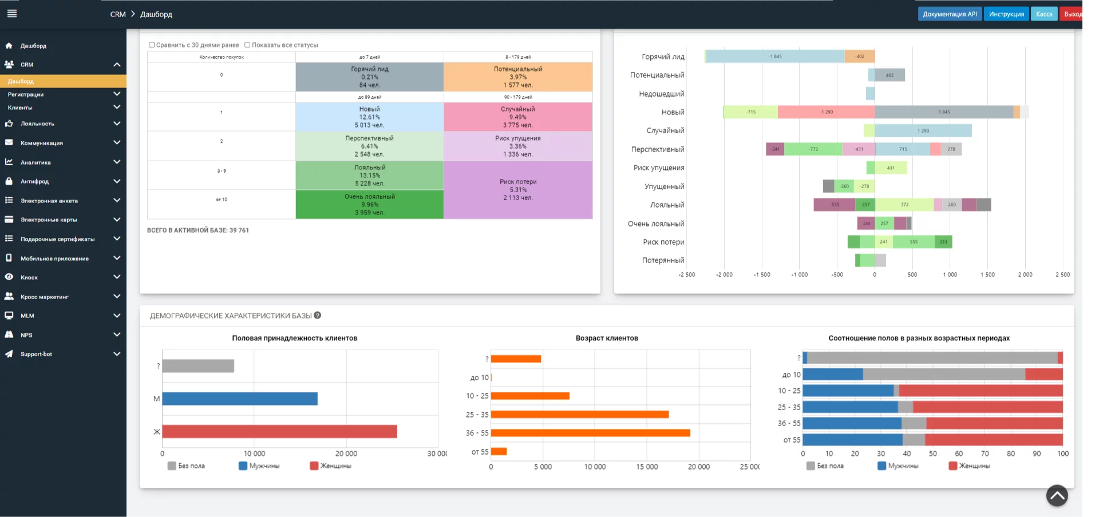Open the Документация API button

(x=950, y=14)
